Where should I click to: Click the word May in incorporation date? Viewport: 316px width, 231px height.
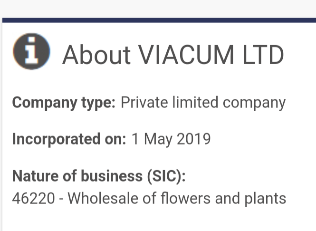pos(158,139)
